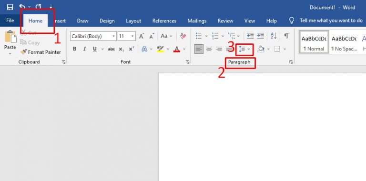Expand the font color dropdown arrow
Viewport: 366px width, 181px height.
click(184, 49)
